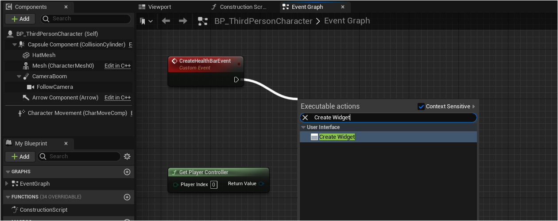Close the My Blueprint panel tab
Image resolution: width=558 pixels, height=221 pixels.
[66, 144]
